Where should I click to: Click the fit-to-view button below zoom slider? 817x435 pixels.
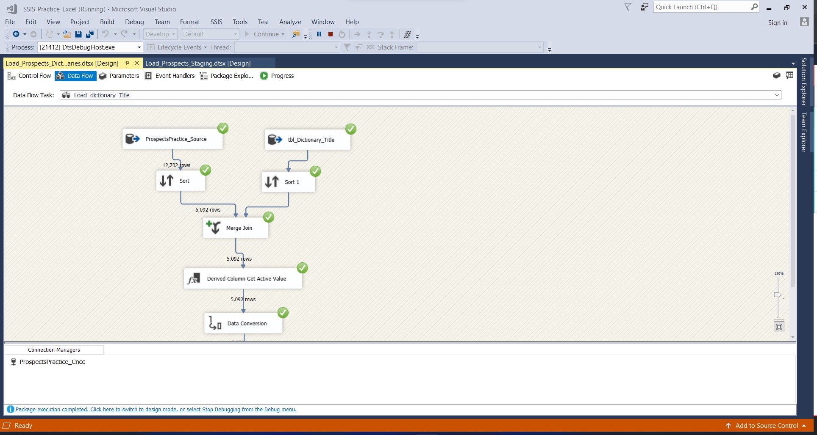click(779, 327)
